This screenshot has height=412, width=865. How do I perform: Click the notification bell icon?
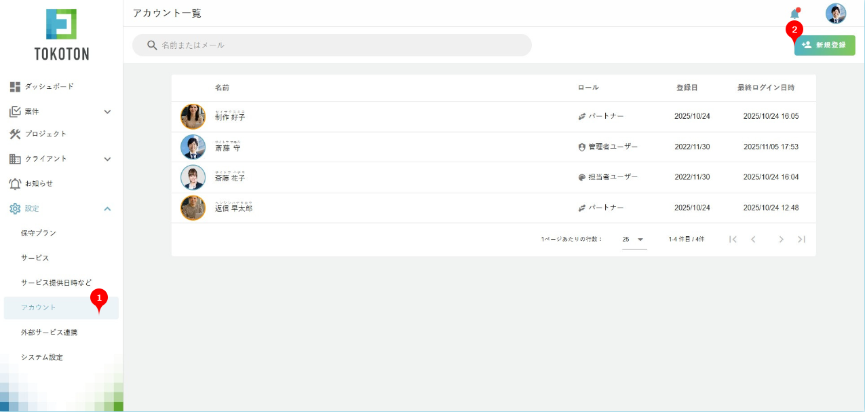[794, 14]
